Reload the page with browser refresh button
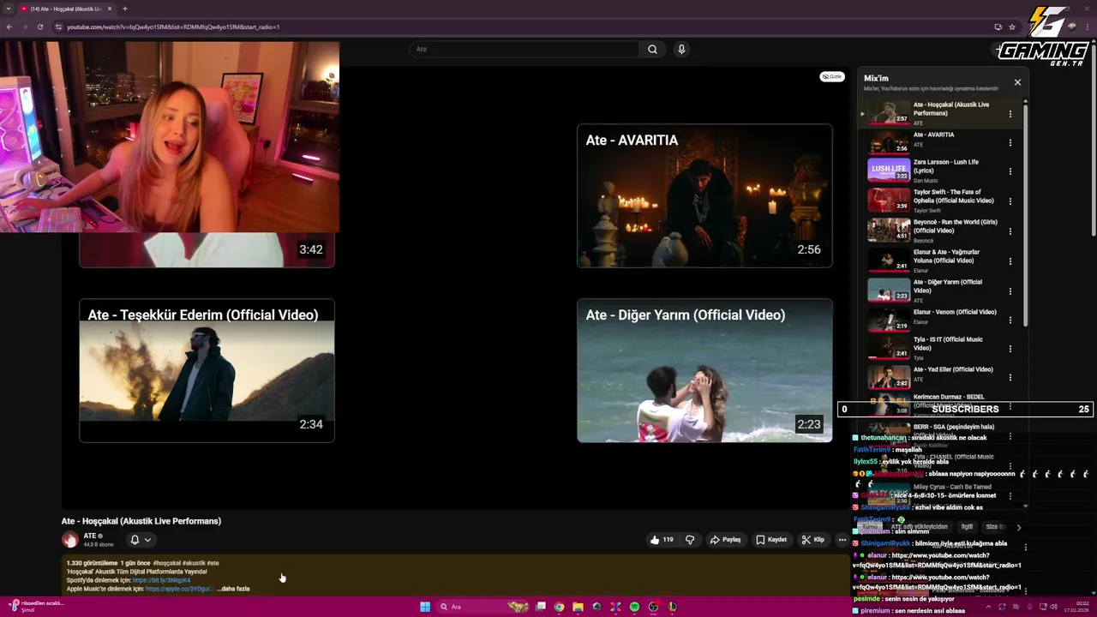This screenshot has height=617, width=1097. (x=39, y=27)
